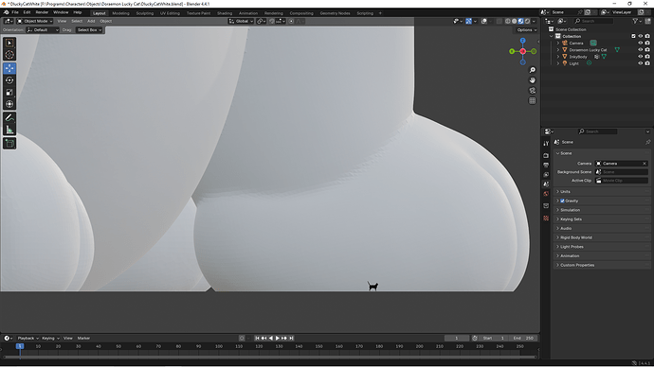Open the File menu
The width and height of the screenshot is (654, 367).
[15, 12]
